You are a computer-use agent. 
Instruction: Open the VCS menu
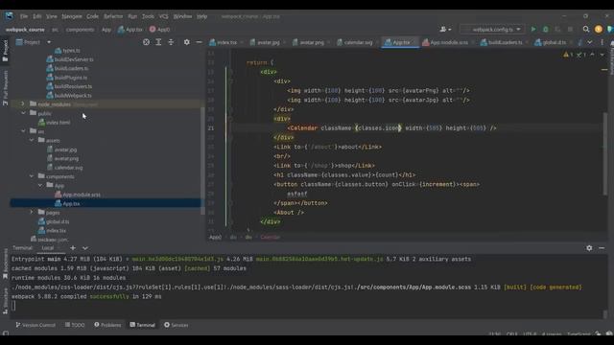point(164,16)
